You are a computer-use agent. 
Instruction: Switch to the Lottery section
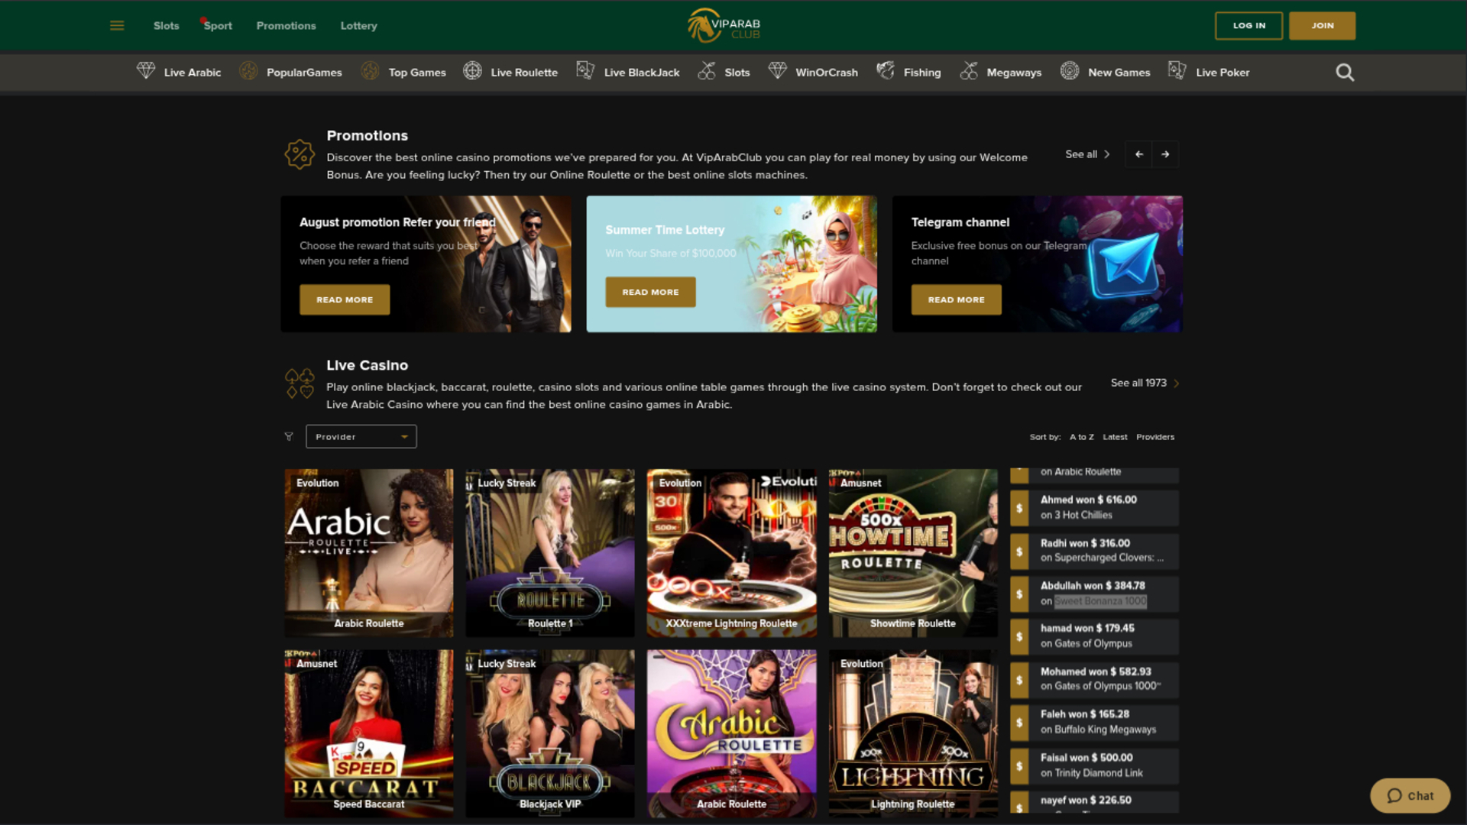pos(358,25)
